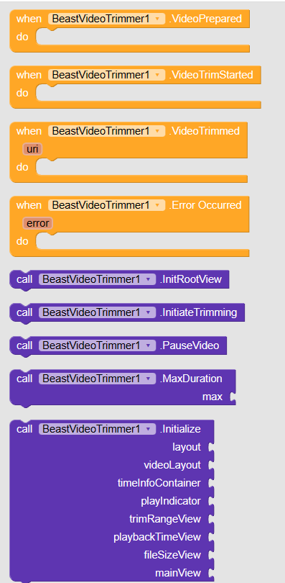
Task: Click the uri parameter in VideoTrimmed block
Action: (32, 149)
